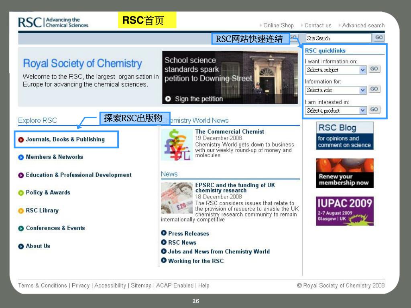Screen dimensions: 411x308
Task: Open the Select a role dropdown
Action: tap(336, 90)
